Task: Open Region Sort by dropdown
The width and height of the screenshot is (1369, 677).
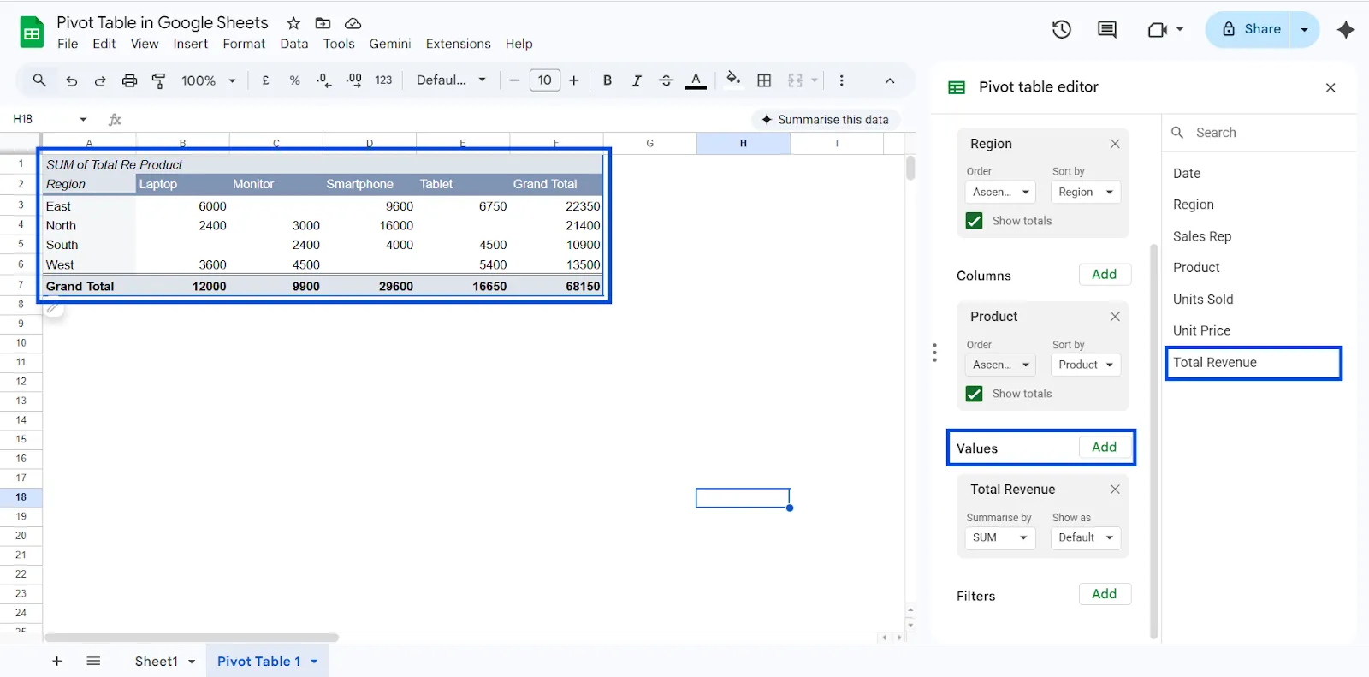Action: (1085, 193)
